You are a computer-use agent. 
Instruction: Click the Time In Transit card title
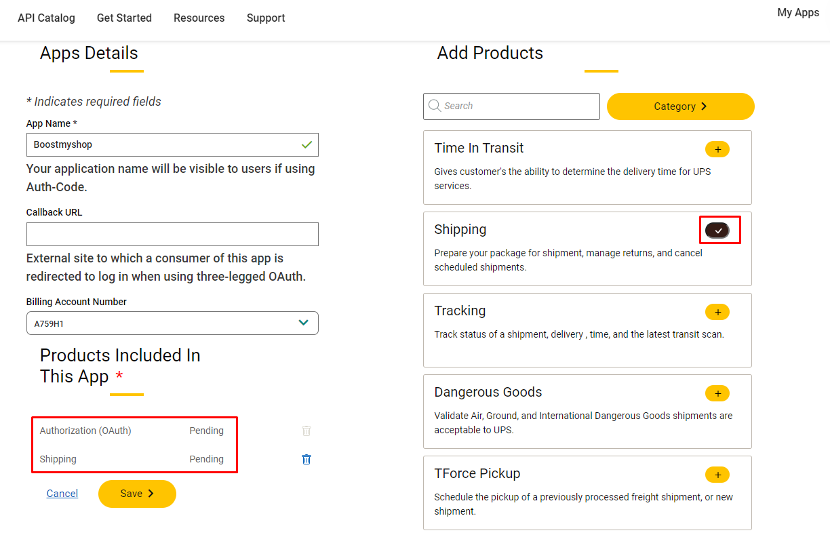[x=479, y=148]
